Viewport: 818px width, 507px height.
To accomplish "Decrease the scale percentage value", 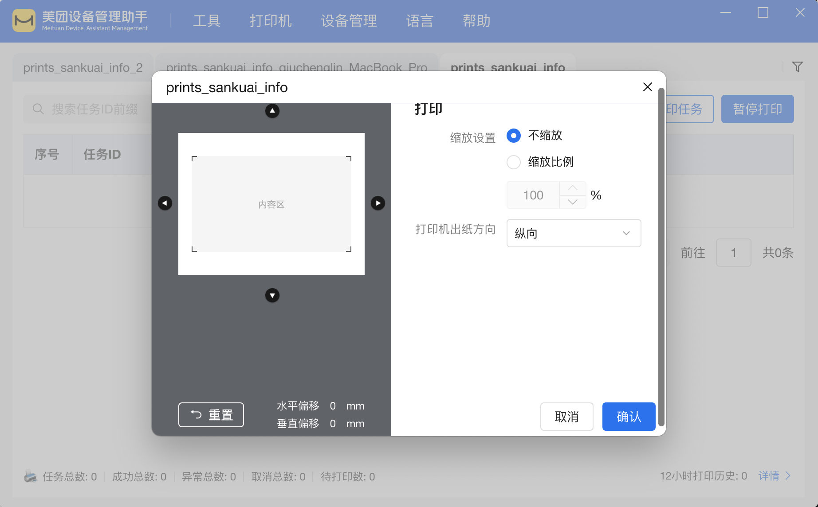I will (x=572, y=202).
